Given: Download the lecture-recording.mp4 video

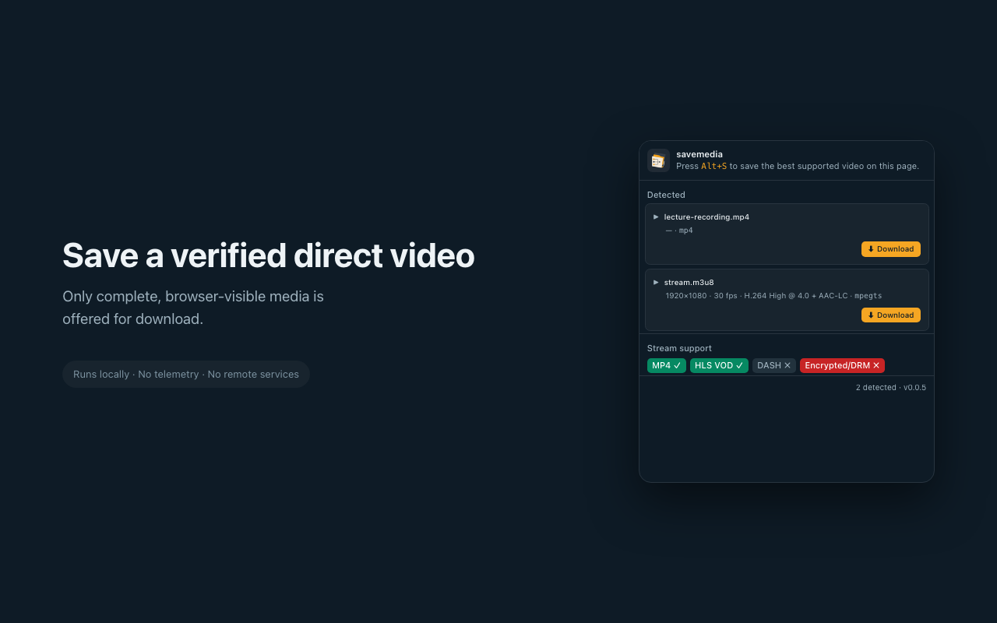Looking at the screenshot, I should 891,249.
